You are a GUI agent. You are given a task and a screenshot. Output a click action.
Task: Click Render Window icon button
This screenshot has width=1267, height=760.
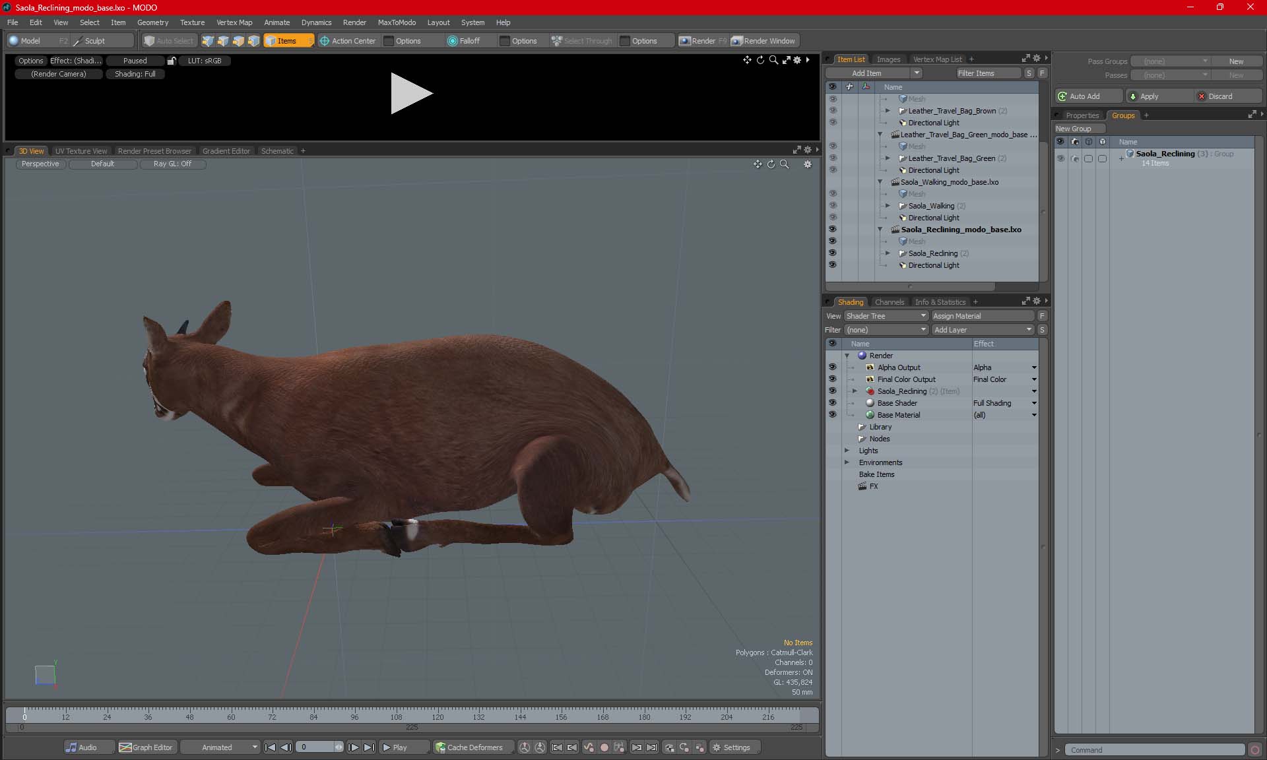point(764,41)
